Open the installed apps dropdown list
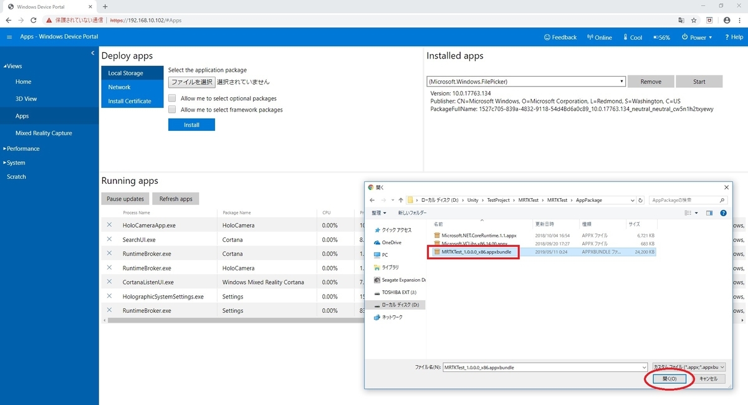Viewport: 748px width, 405px height. pyautogui.click(x=526, y=82)
